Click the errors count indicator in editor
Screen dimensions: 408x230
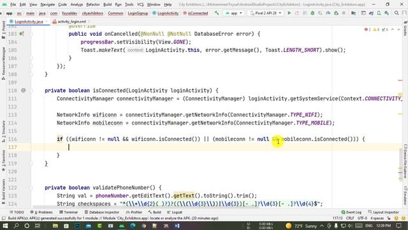pos(368,29)
